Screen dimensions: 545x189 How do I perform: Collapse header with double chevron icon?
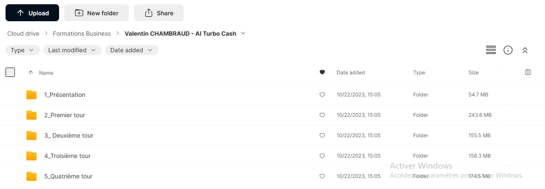pyautogui.click(x=525, y=50)
